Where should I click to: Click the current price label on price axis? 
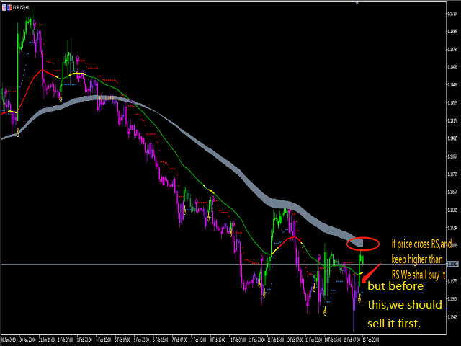(x=453, y=265)
